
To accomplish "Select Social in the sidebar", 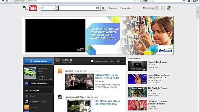I will point(38,96).
